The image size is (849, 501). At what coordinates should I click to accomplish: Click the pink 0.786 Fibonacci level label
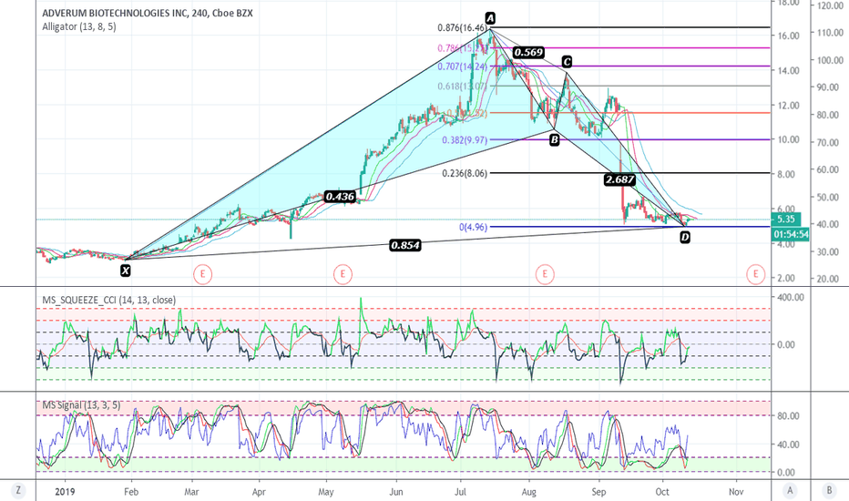tap(462, 48)
